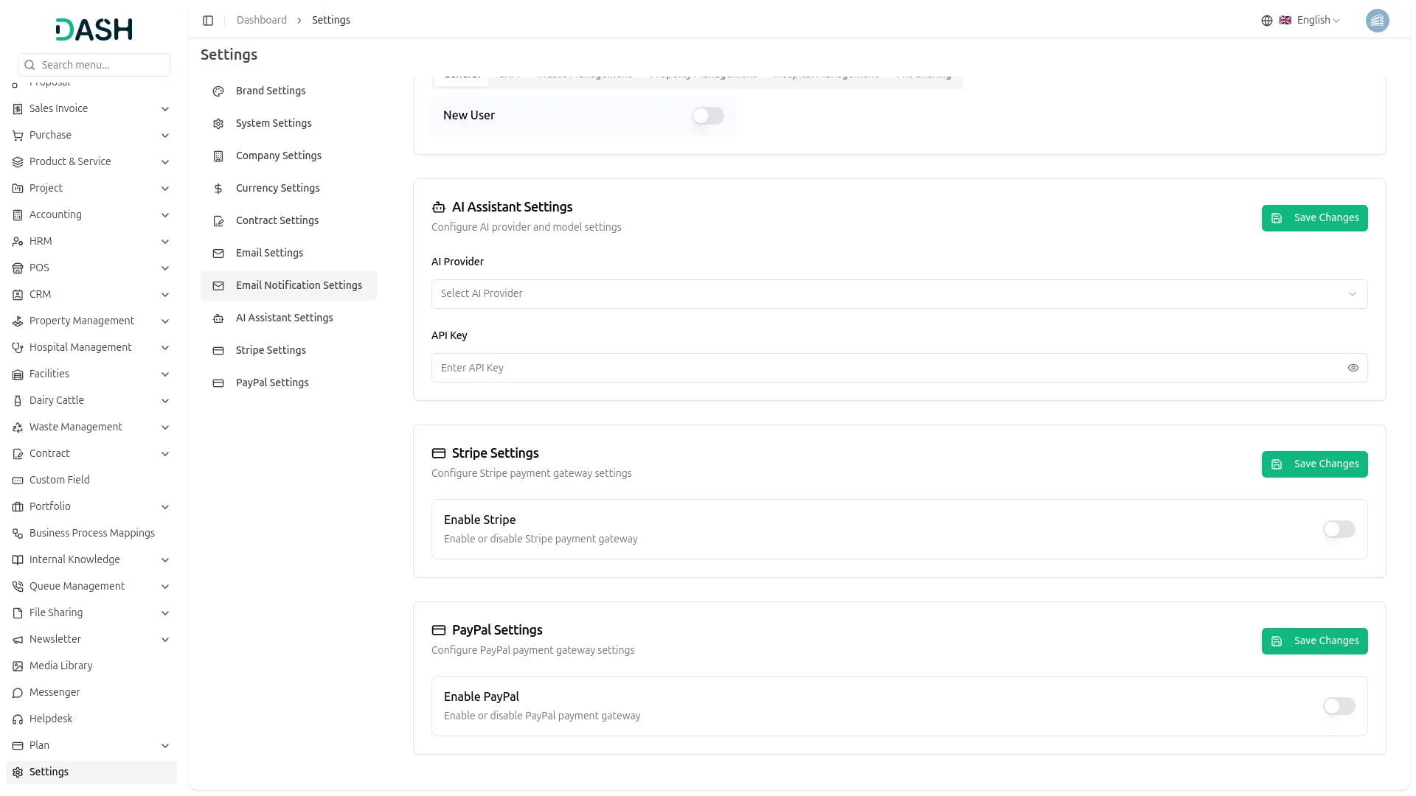Image resolution: width=1416 pixels, height=796 pixels.
Task: Enable the PayPal payment gateway toggle
Action: [x=1338, y=706]
